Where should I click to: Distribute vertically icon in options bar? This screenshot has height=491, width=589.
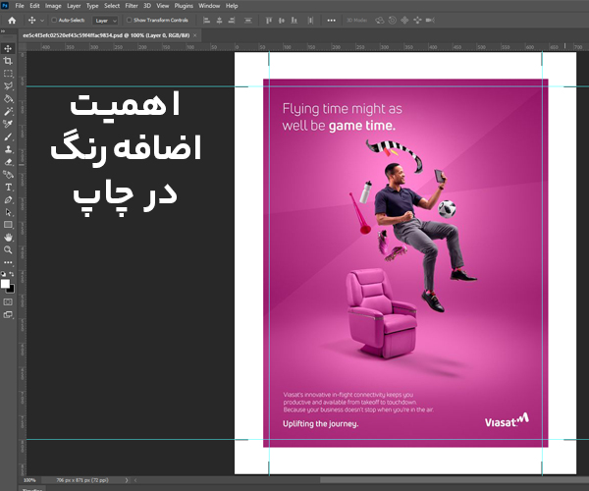coord(248,21)
